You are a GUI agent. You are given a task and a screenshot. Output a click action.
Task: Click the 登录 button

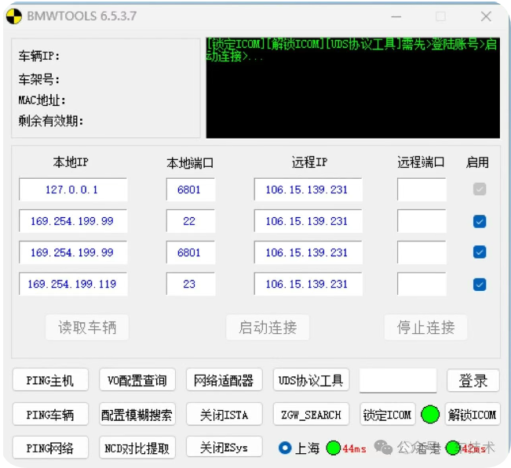[x=473, y=380]
